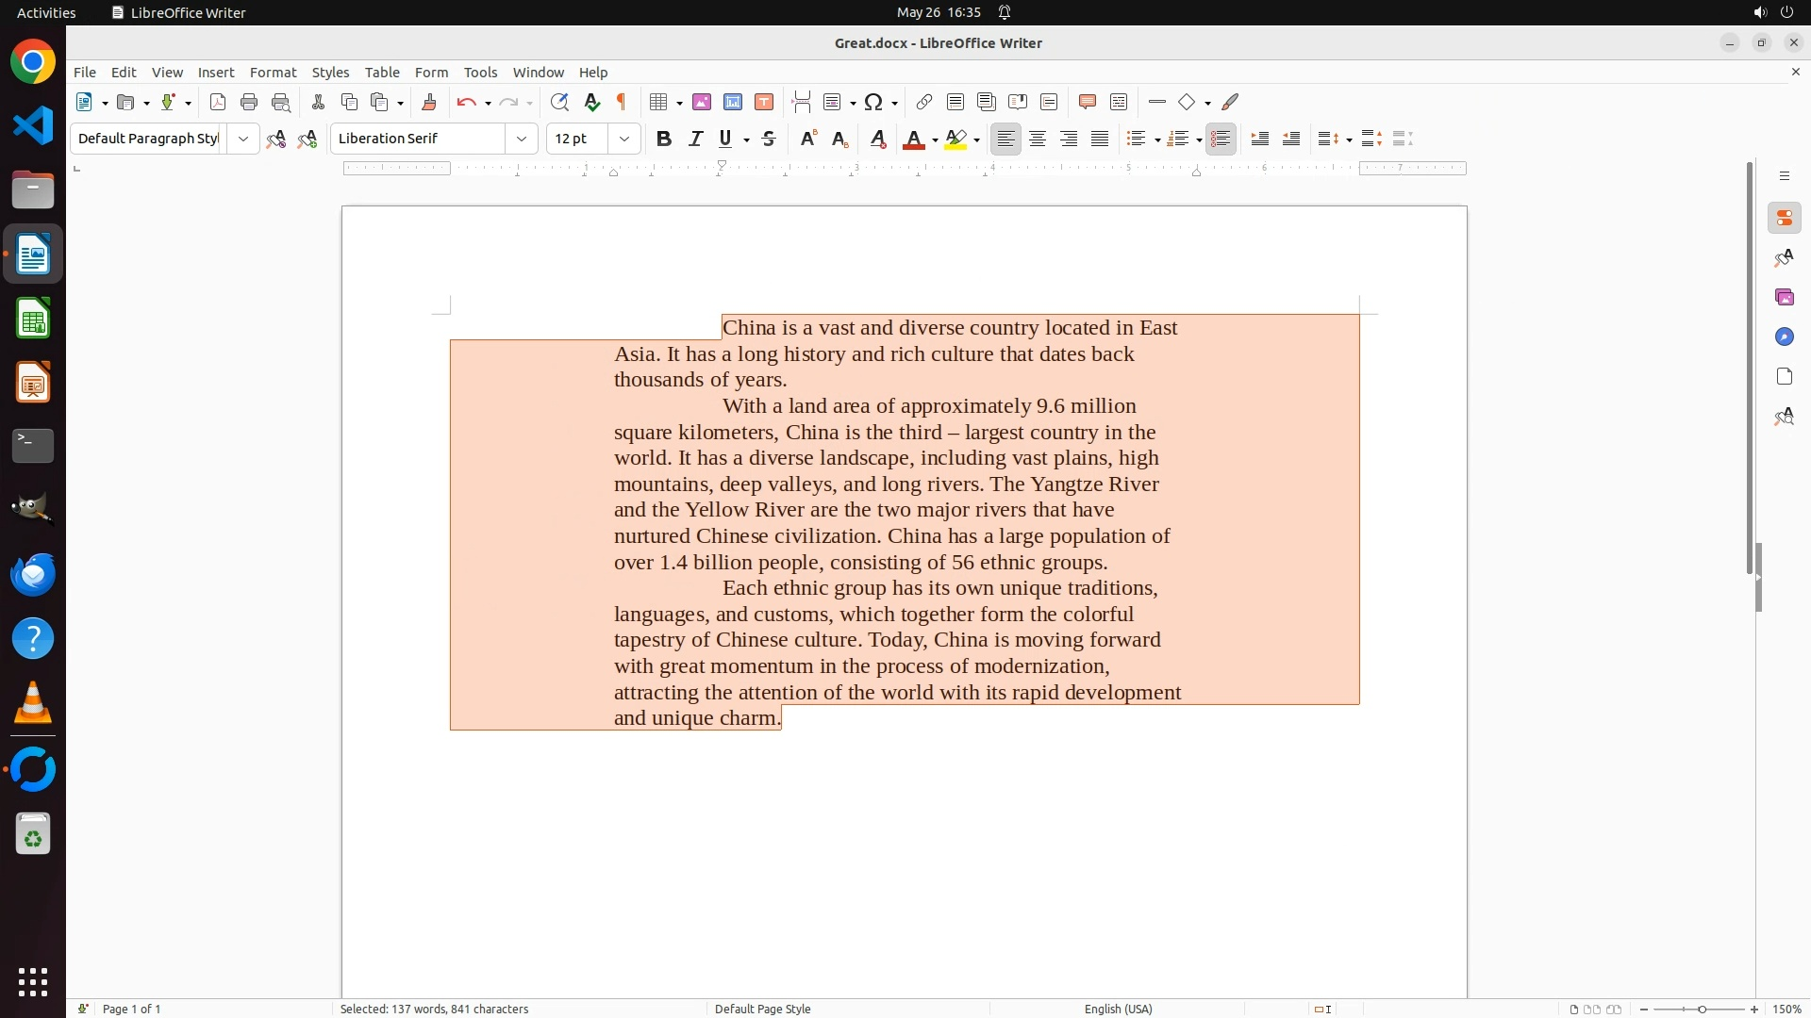
Task: Insert a special character symbol
Action: 873,102
